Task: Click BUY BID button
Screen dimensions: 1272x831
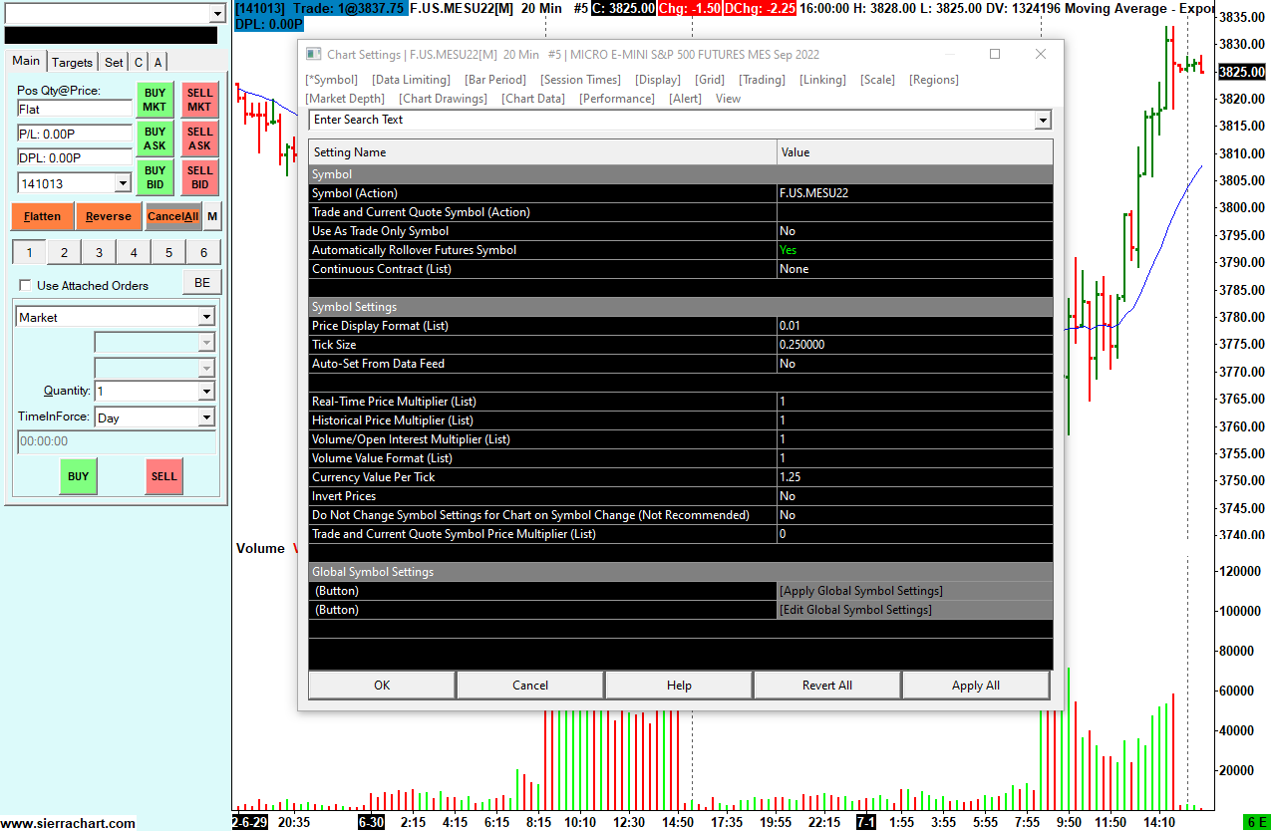Action: point(155,177)
